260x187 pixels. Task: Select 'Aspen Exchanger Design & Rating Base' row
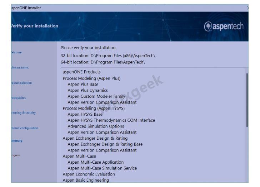(105, 144)
